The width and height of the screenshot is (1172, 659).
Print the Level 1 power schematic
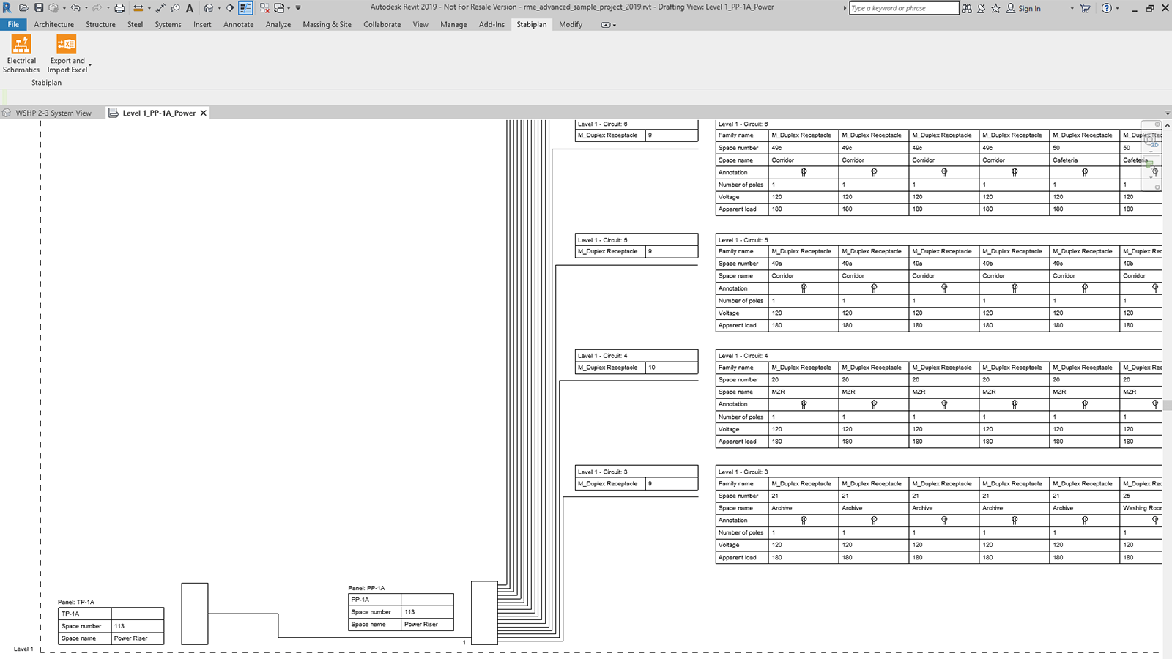pyautogui.click(x=119, y=8)
